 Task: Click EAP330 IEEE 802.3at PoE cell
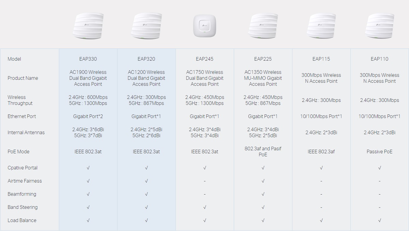coord(88,152)
